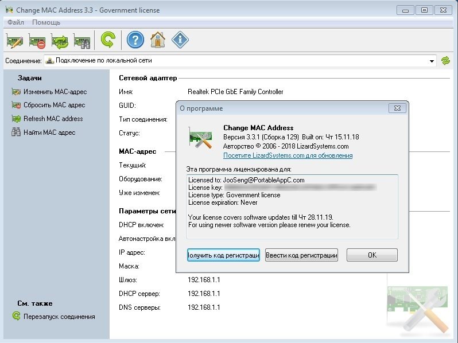Open the Помощь menu

click(46, 22)
